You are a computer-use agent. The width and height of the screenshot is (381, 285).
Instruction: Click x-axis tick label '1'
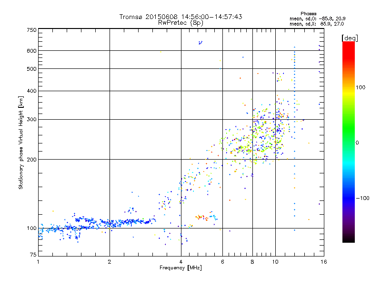(39, 262)
